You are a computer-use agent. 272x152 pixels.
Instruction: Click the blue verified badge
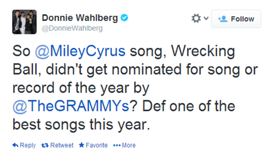[124, 18]
